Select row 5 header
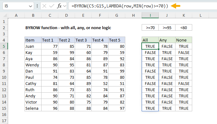This screenshot has width=217, height=124. [4, 46]
